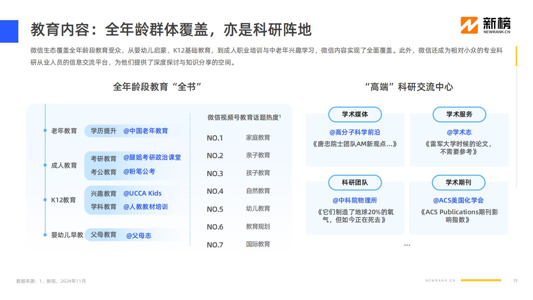
Task: Click the ellipsis below the research cards
Action: tap(407, 245)
